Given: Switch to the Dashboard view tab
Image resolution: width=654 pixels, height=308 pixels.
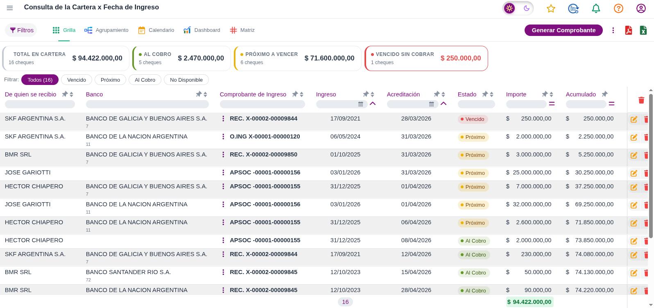Looking at the screenshot, I should 202,30.
